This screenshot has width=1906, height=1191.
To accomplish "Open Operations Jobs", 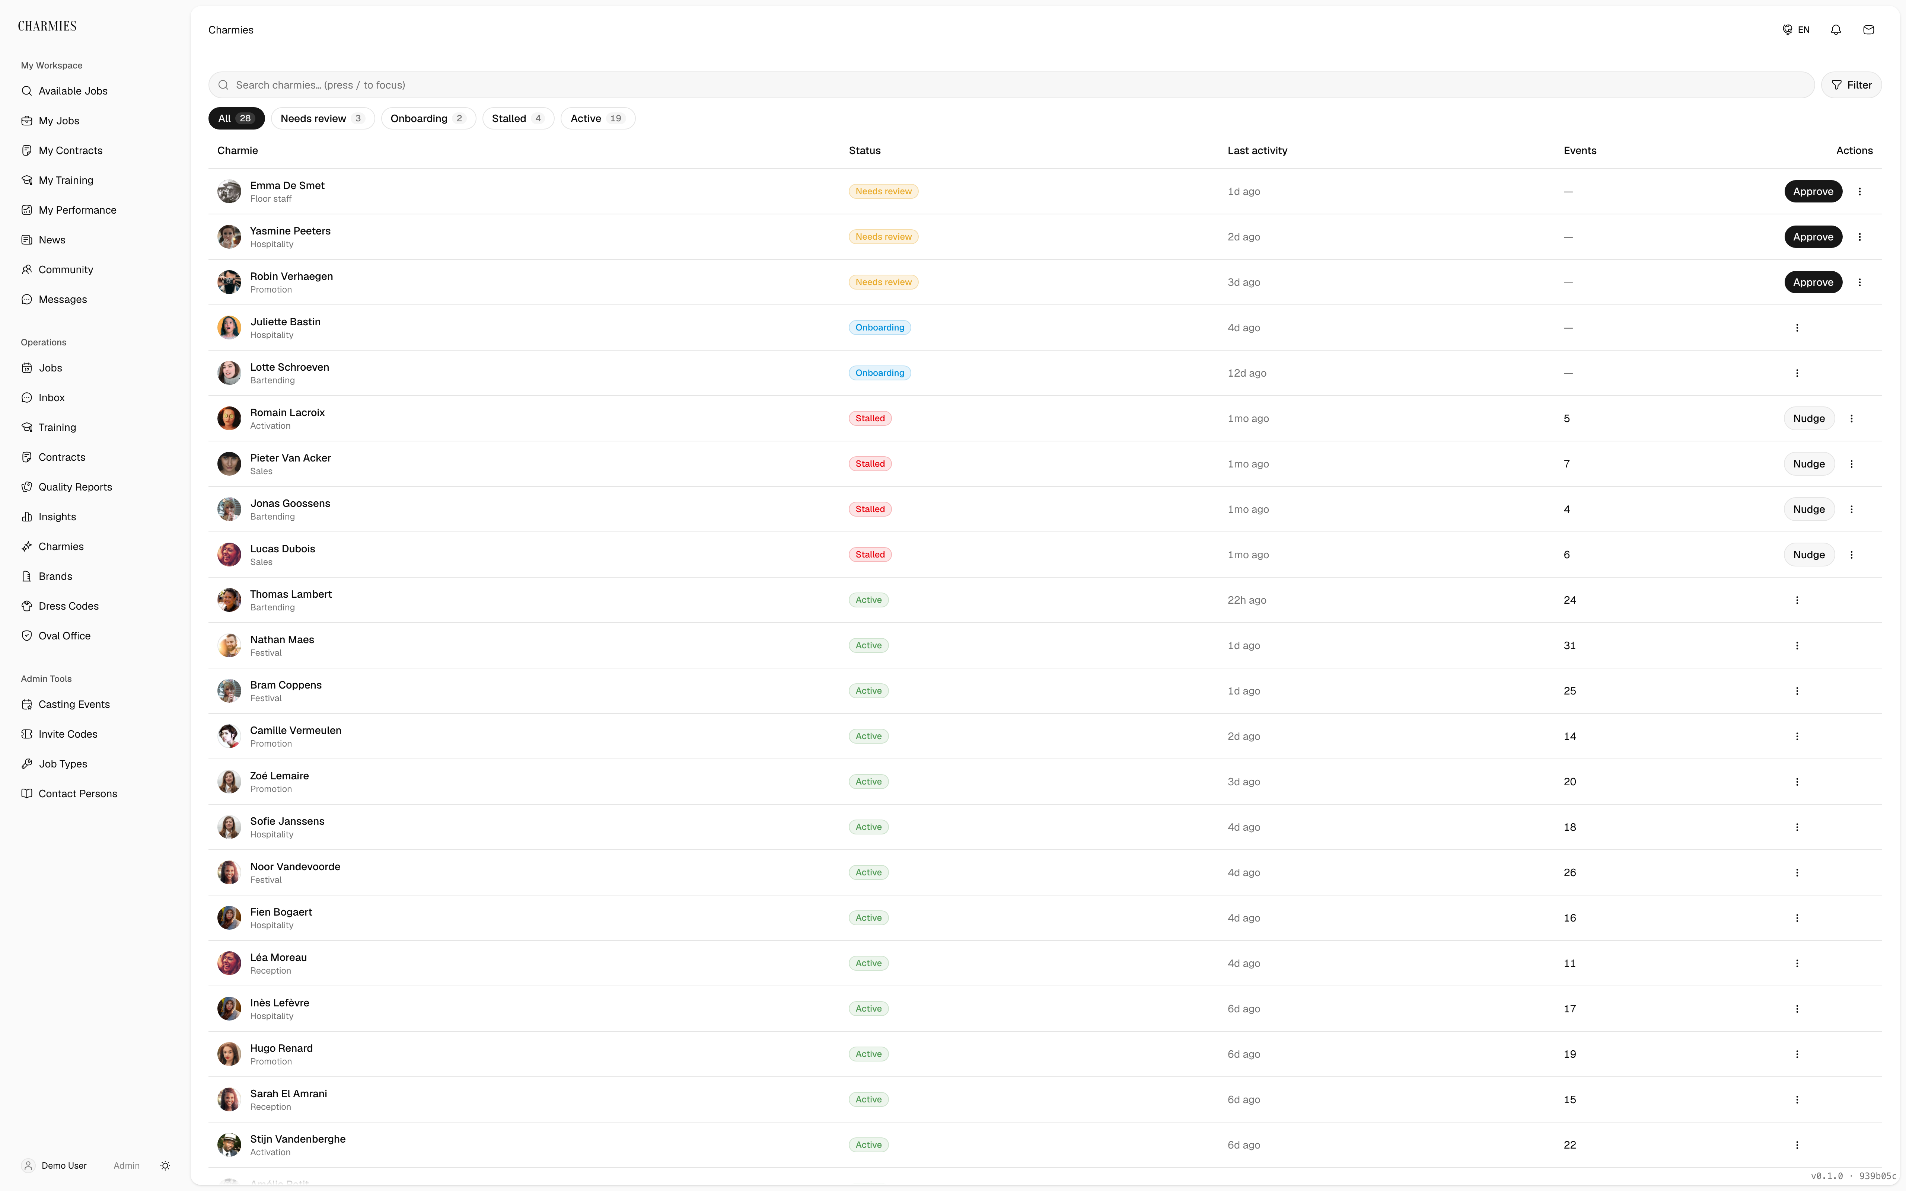I will (95, 368).
